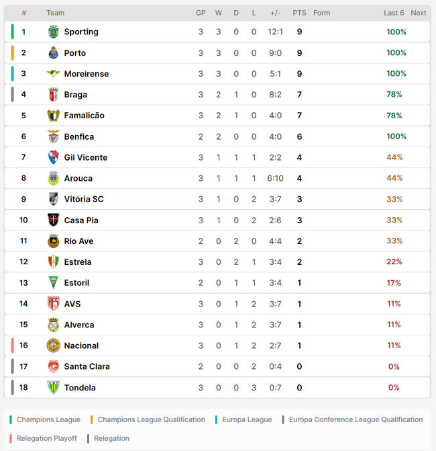The image size is (436, 451).
Task: Click the Benfica club crest icon
Action: click(54, 136)
